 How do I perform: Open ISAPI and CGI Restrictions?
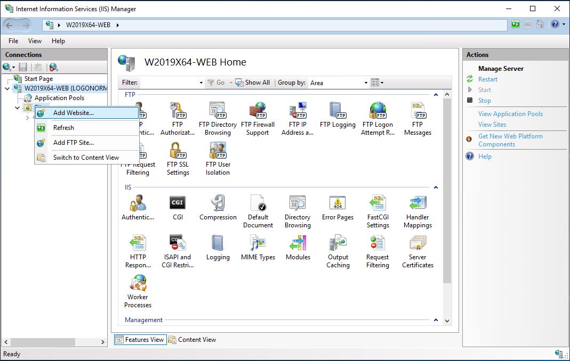178,251
